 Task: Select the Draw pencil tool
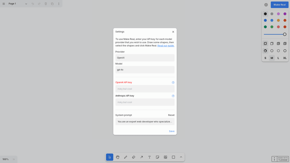click(126, 157)
